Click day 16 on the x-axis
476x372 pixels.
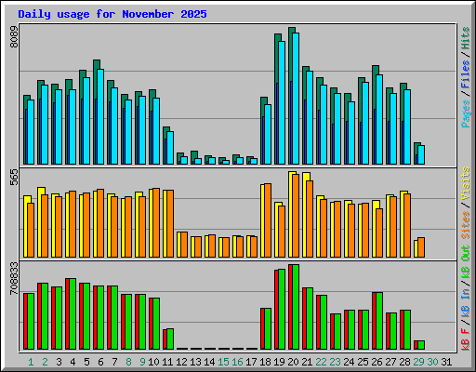pos(237,362)
